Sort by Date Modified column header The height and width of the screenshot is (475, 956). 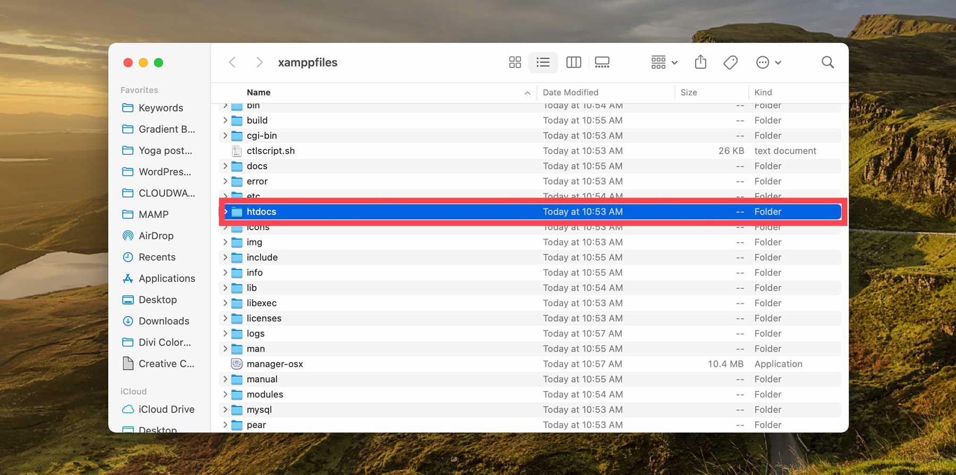(x=570, y=92)
